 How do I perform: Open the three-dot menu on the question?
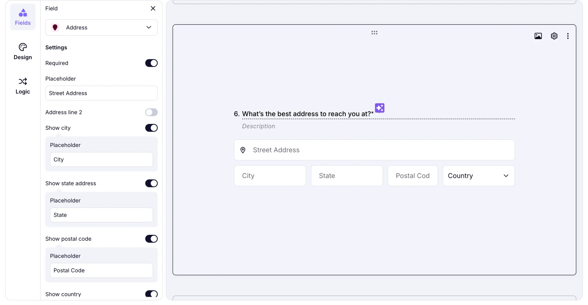click(568, 36)
